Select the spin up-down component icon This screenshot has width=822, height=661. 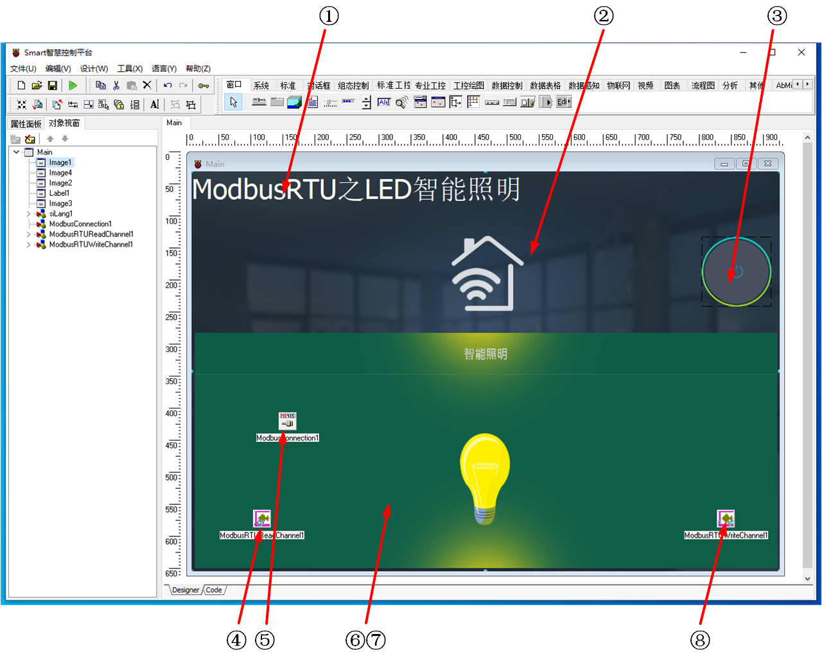click(366, 102)
